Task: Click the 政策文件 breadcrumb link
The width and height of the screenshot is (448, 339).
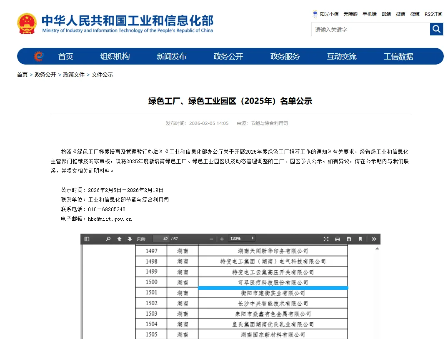Action: coord(74,75)
